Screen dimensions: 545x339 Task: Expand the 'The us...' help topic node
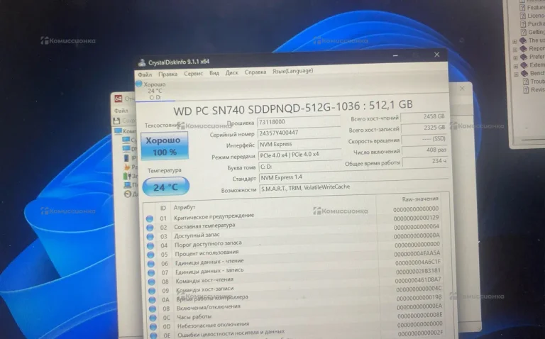click(514, 41)
